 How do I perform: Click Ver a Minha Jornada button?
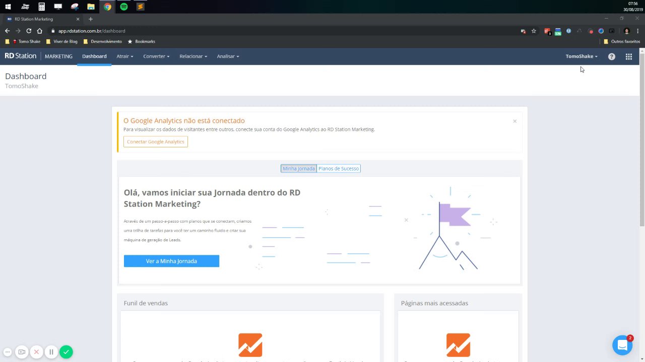tap(171, 261)
